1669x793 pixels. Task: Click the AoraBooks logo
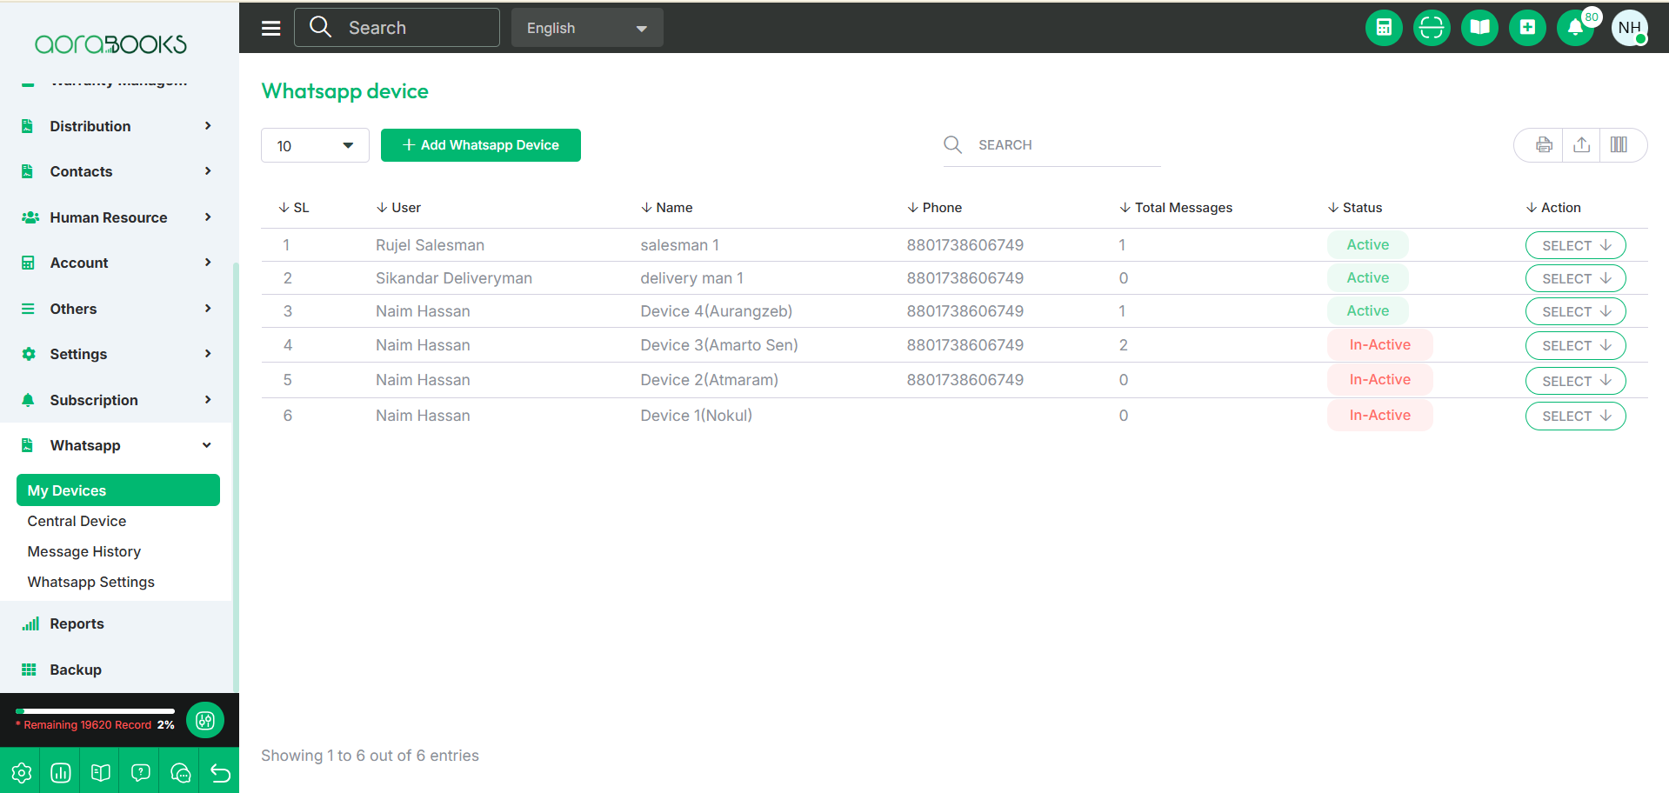(x=110, y=43)
